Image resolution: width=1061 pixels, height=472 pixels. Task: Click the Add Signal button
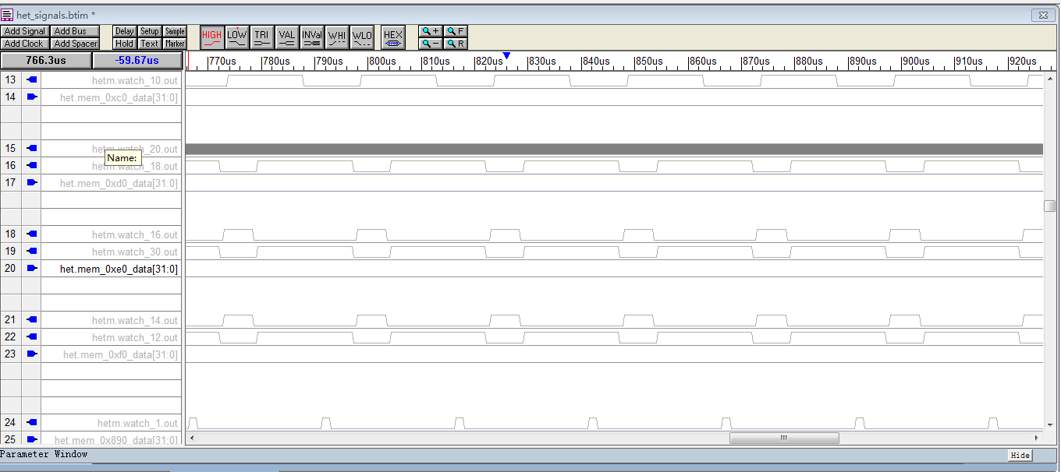click(25, 31)
